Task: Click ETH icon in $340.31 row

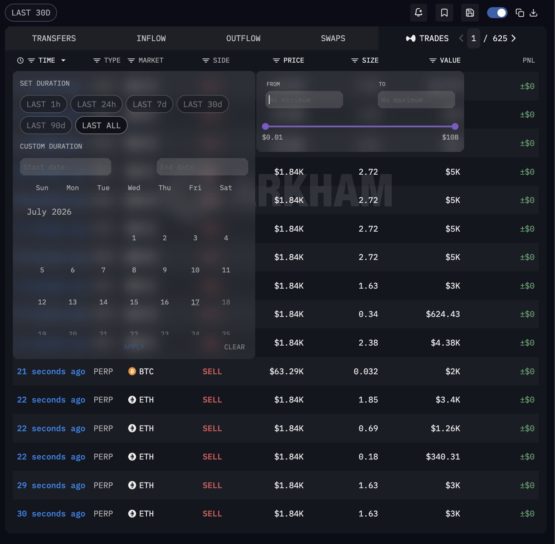Action: tap(132, 457)
